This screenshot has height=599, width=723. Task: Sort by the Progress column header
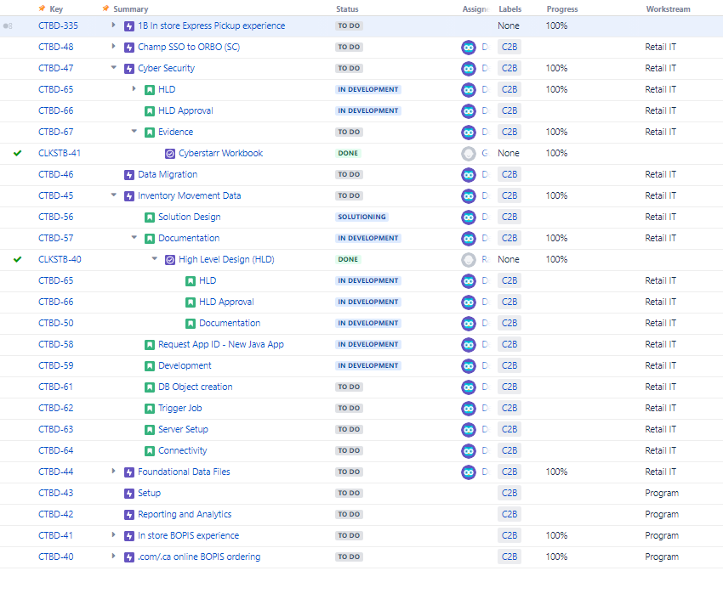point(562,8)
